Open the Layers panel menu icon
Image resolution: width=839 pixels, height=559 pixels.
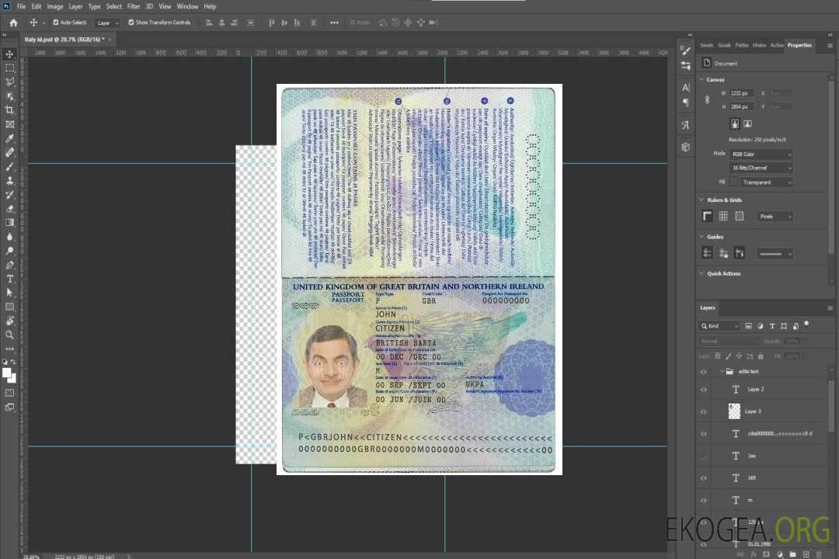pyautogui.click(x=830, y=308)
